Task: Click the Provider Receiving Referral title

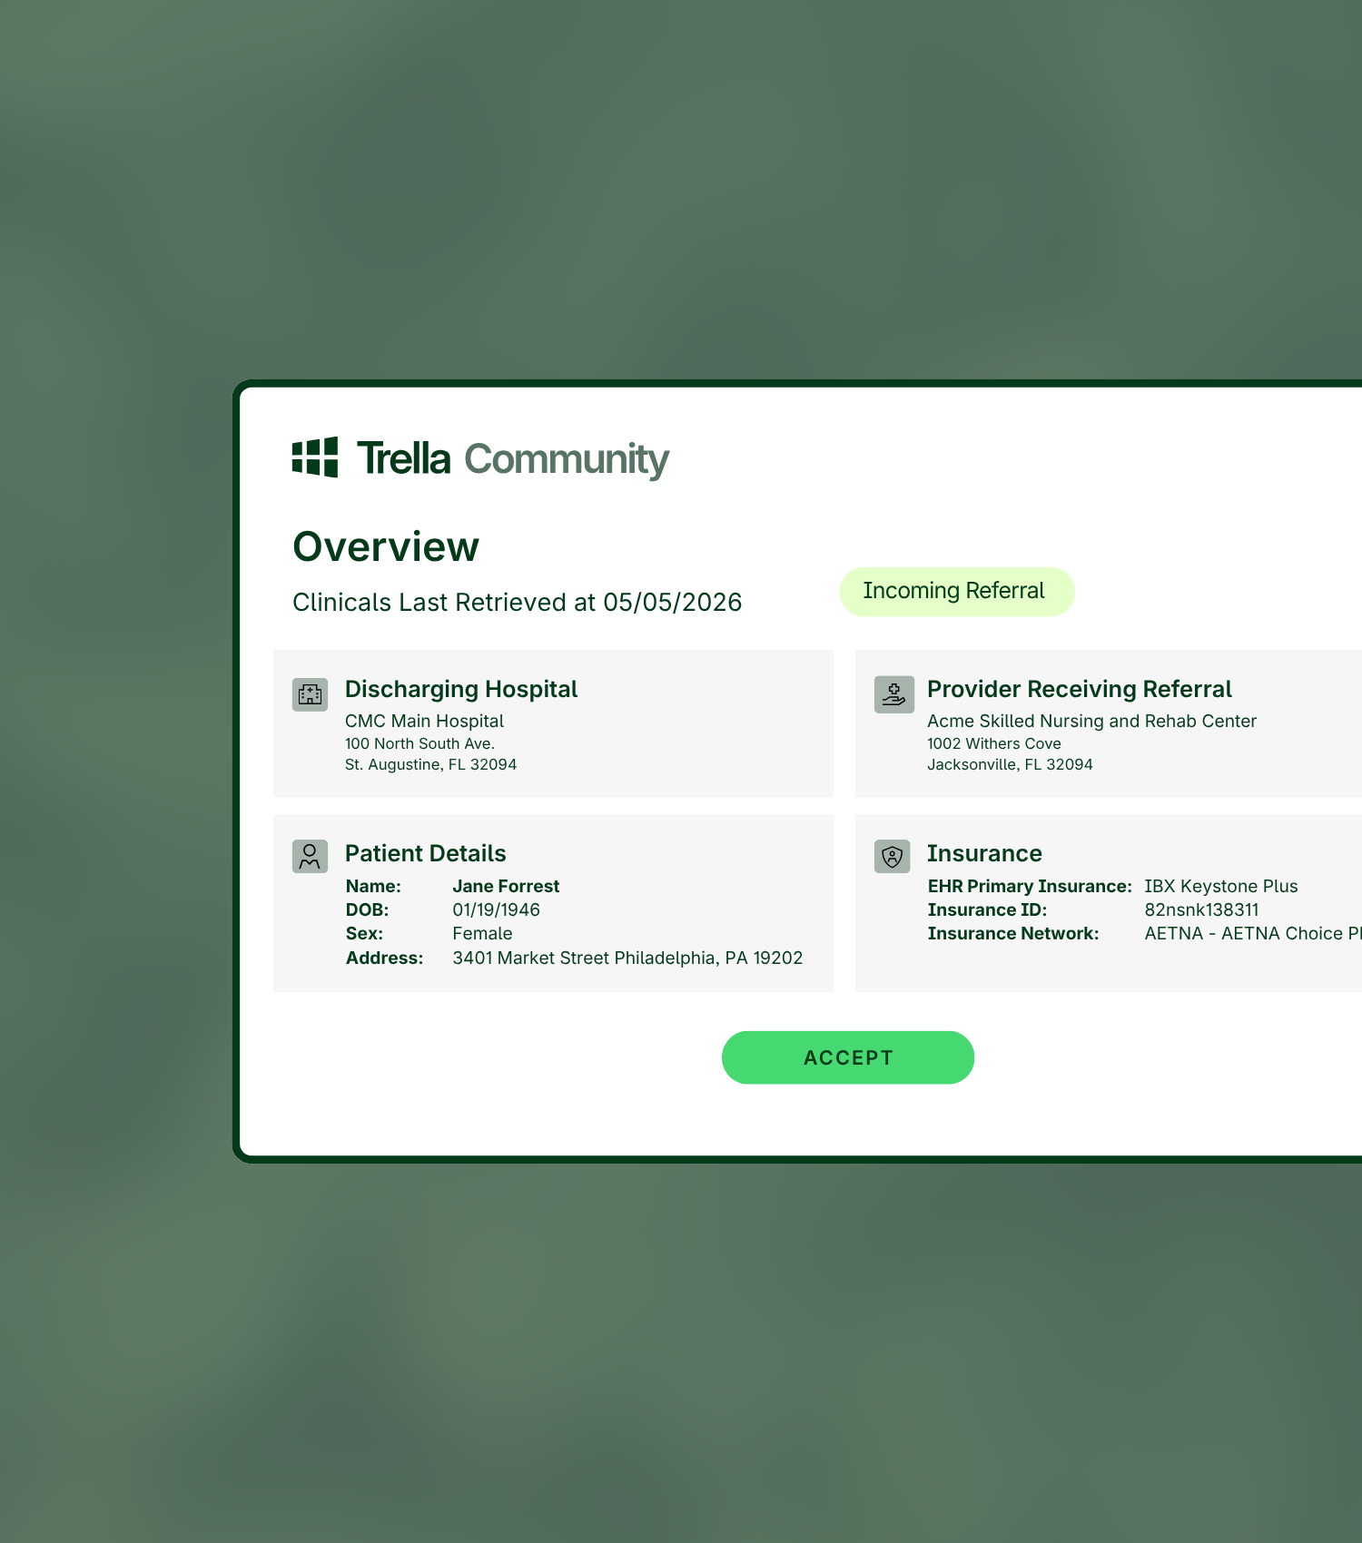Action: (x=1080, y=690)
